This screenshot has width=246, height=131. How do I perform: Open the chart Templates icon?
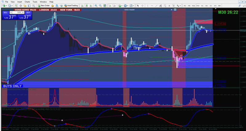[x=131, y=6]
